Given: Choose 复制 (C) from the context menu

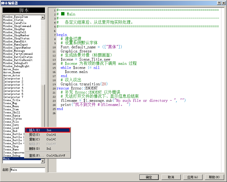Looking at the screenshot, I should (x=48, y=139).
